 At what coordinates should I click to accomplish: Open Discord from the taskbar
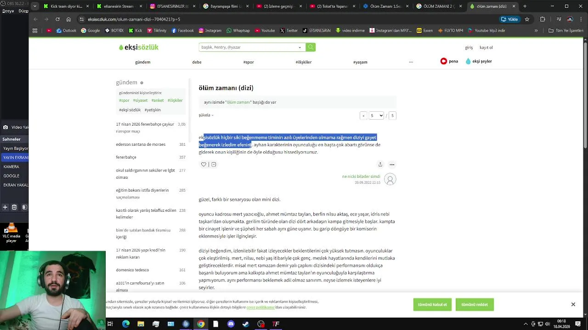(x=231, y=324)
